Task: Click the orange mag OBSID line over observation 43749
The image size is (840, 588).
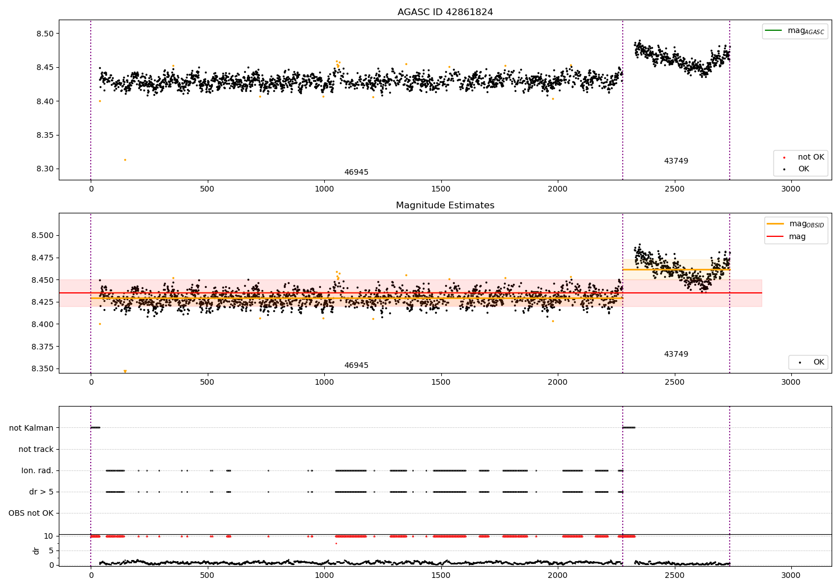Action: (x=676, y=270)
